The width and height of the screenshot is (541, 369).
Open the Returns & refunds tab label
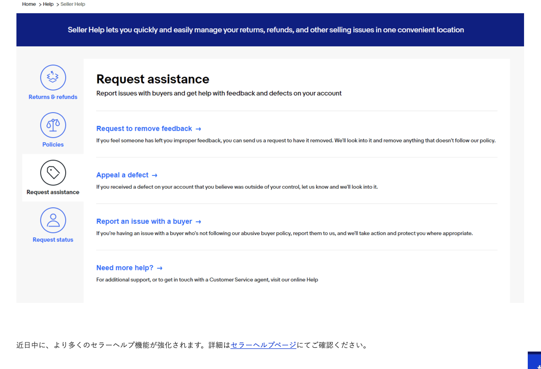click(x=53, y=97)
